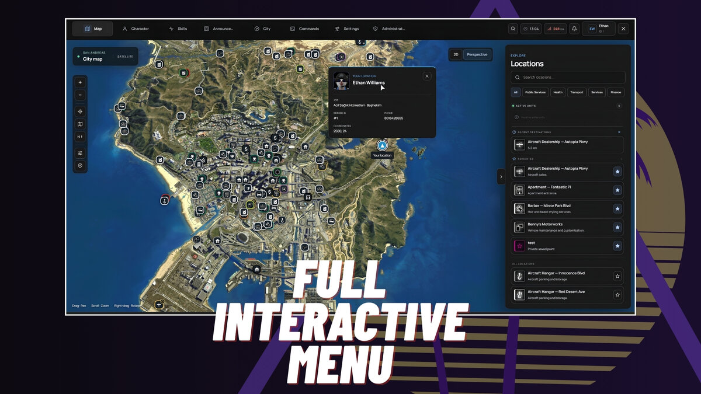This screenshot has width=701, height=394.
Task: Filter locations by Finance
Action: click(616, 92)
